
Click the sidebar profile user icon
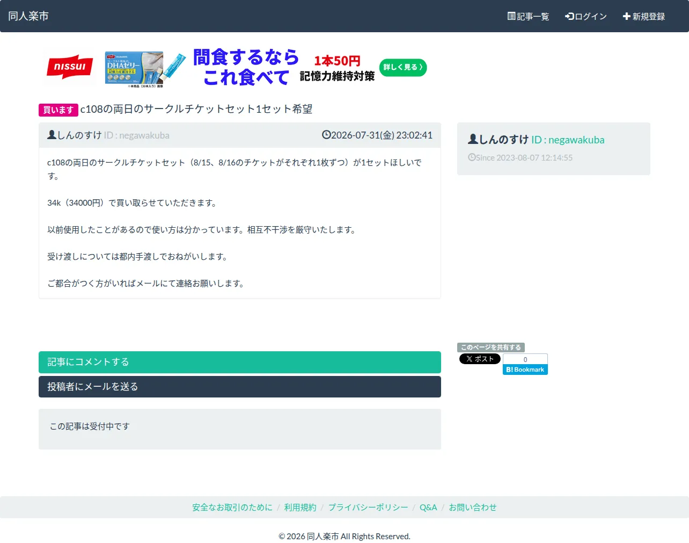pos(473,139)
